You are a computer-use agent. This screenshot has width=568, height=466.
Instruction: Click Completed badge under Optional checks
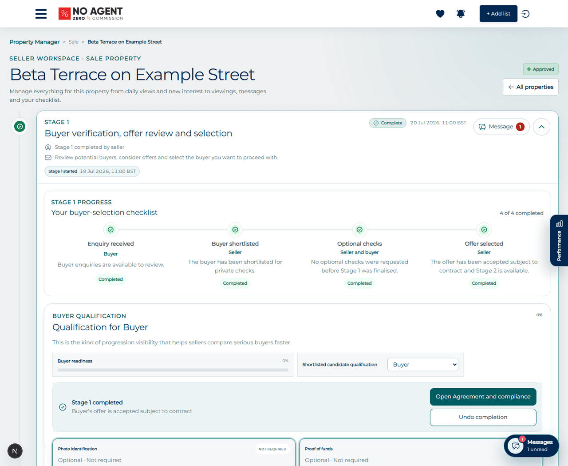click(359, 283)
